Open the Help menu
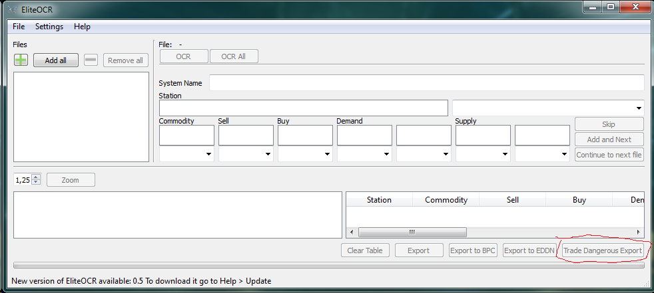The height and width of the screenshot is (293, 654). pyautogui.click(x=83, y=27)
